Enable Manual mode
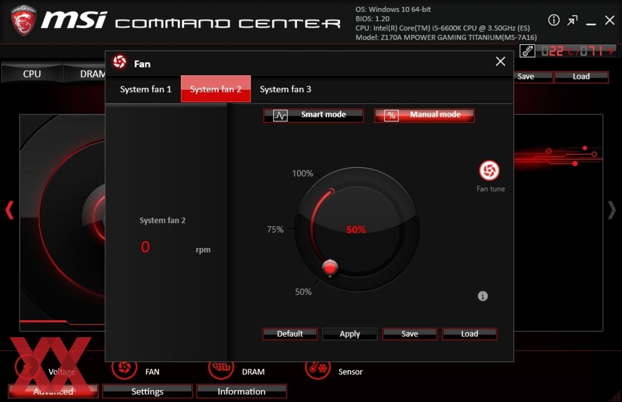 tap(424, 116)
